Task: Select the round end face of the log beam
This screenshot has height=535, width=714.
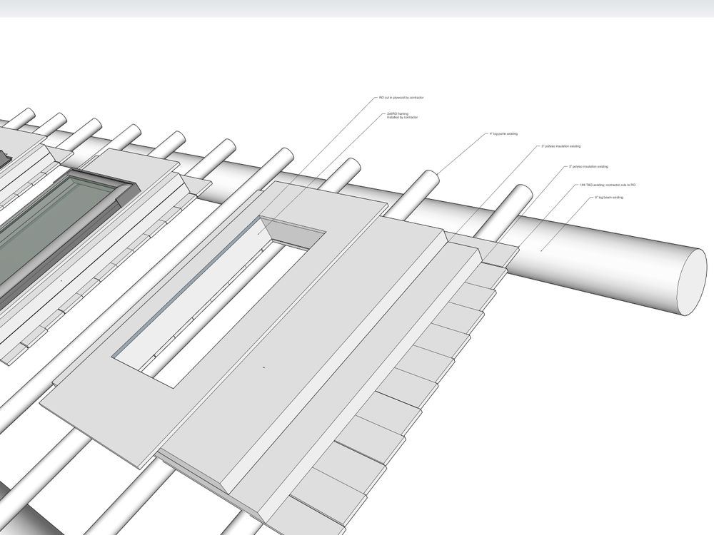Action: point(689,281)
